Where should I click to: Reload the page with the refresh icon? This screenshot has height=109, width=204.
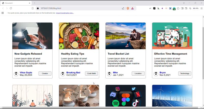(11, 8)
